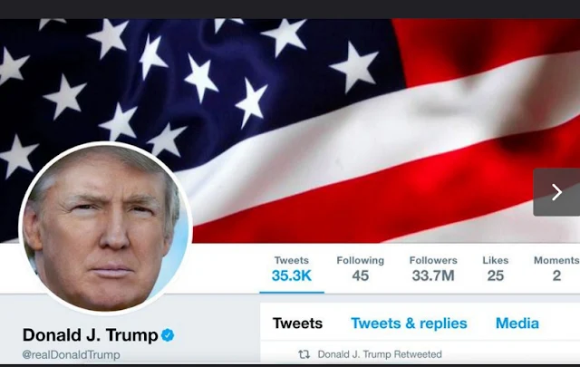Select the 35.3K tweets count
The width and height of the screenshot is (580, 367).
pos(292,275)
